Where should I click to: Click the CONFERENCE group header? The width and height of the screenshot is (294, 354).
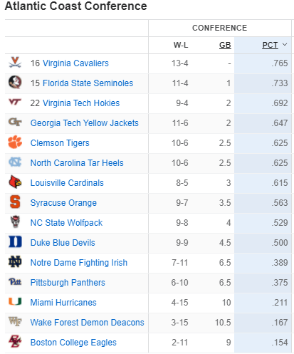219,28
